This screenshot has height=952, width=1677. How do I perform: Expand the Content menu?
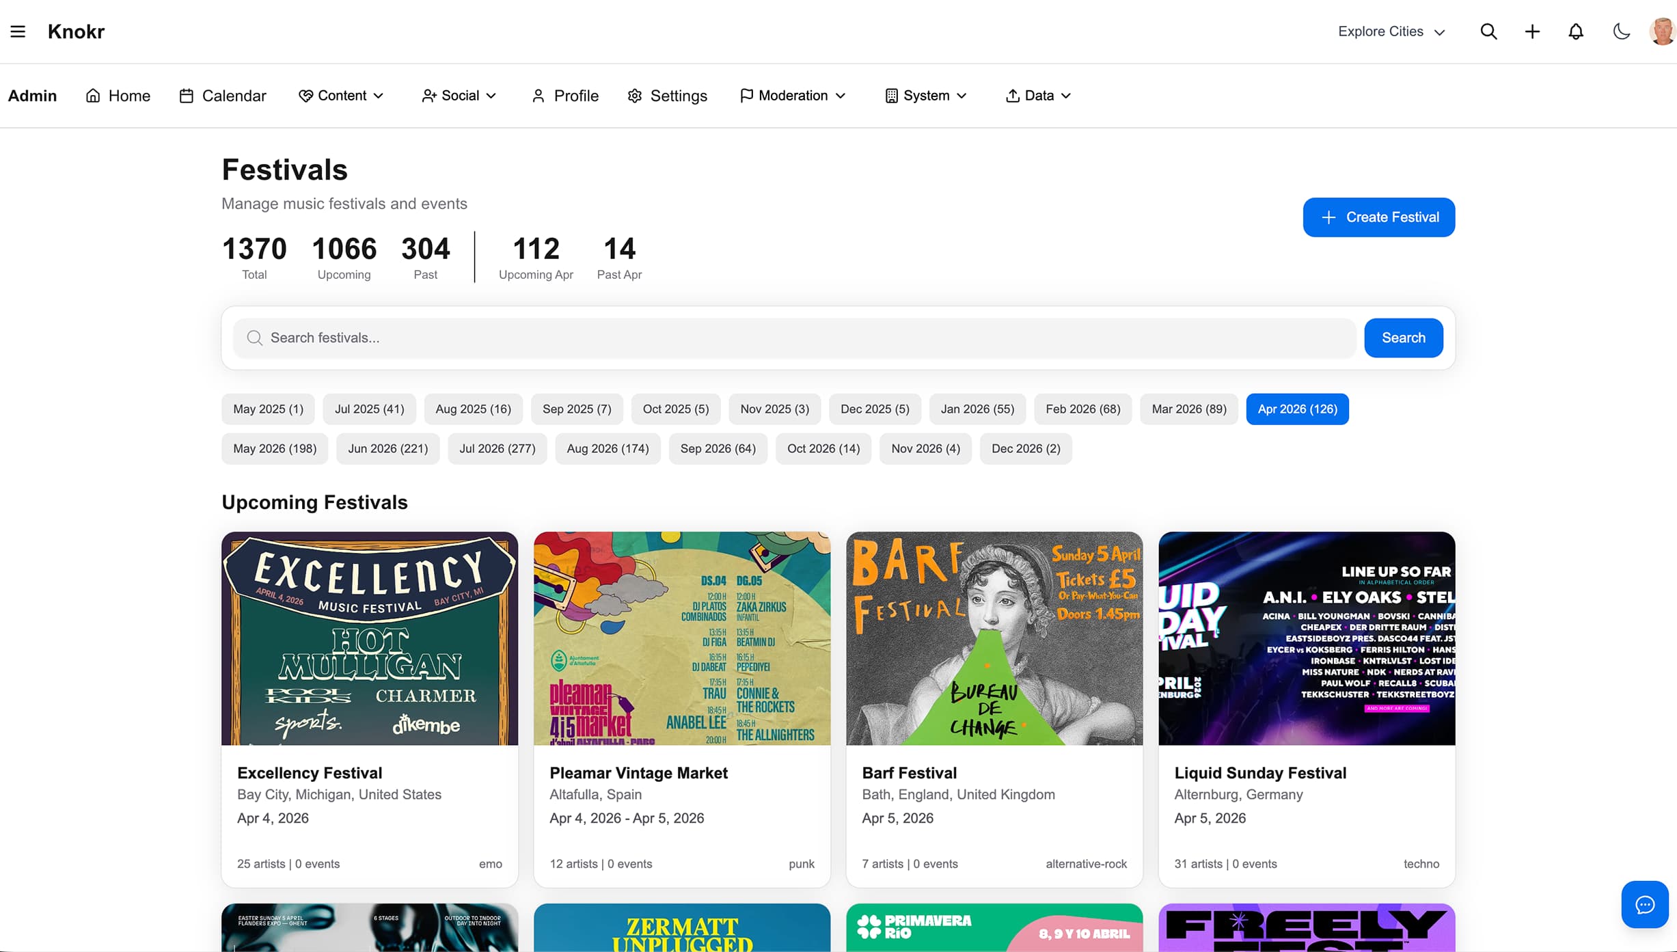pyautogui.click(x=342, y=96)
